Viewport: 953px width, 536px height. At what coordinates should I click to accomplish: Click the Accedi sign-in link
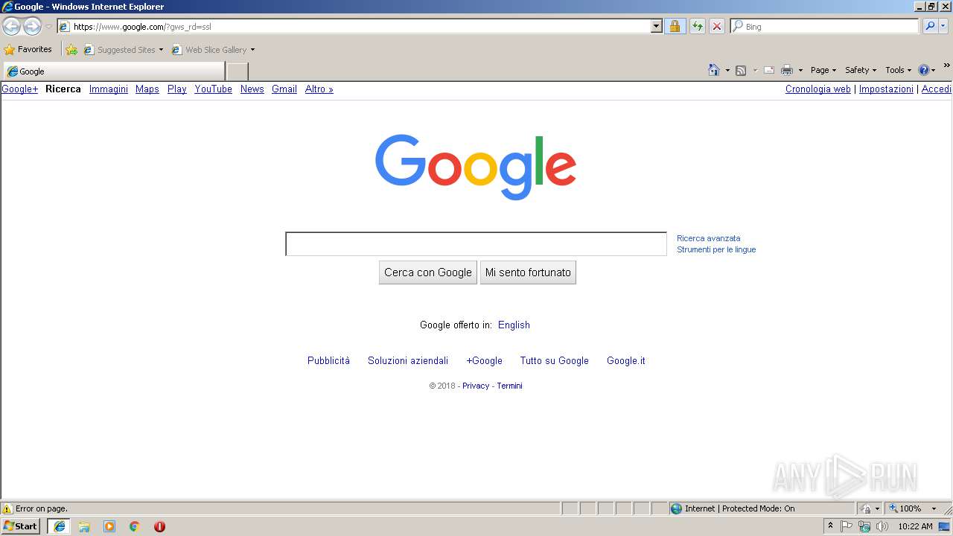click(x=937, y=89)
